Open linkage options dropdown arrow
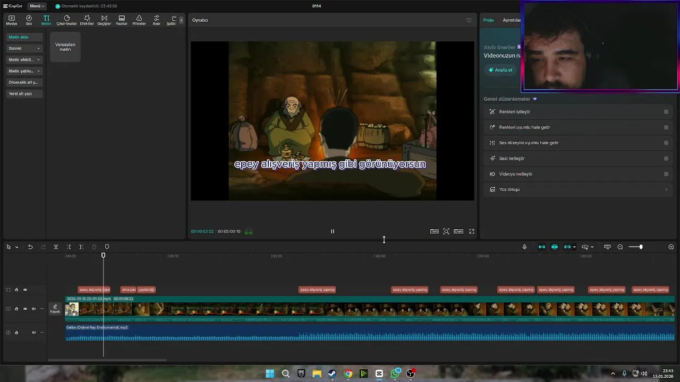This screenshot has height=382, width=680. click(574, 247)
